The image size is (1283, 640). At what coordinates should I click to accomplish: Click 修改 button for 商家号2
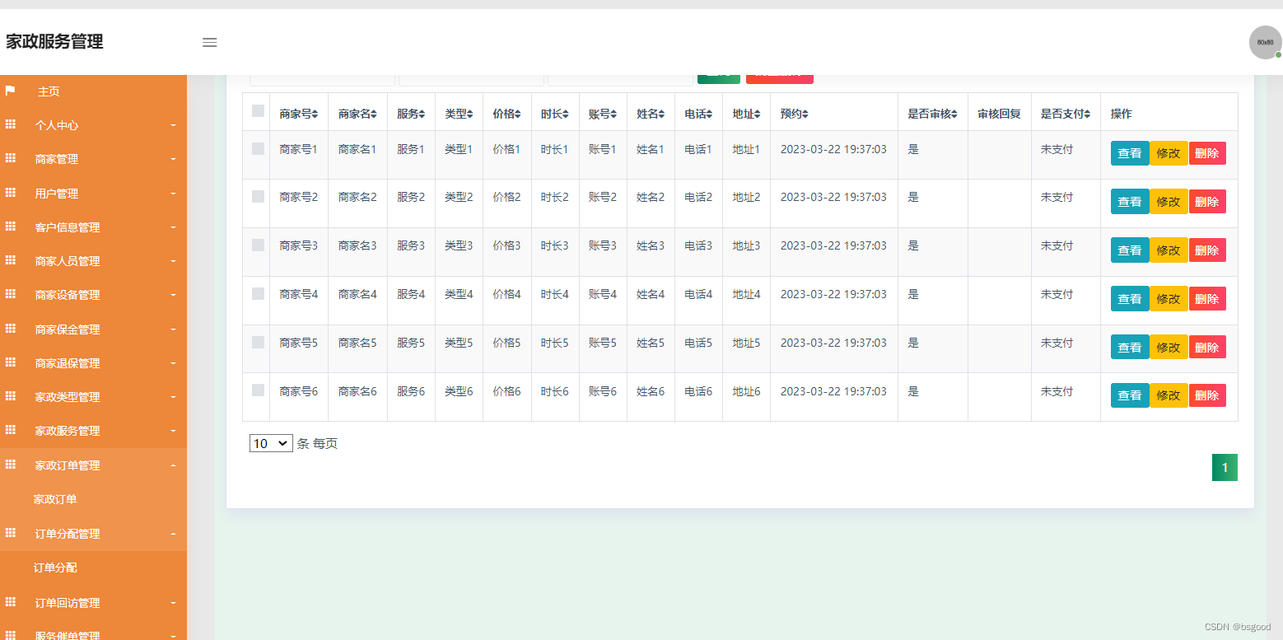tap(1169, 202)
